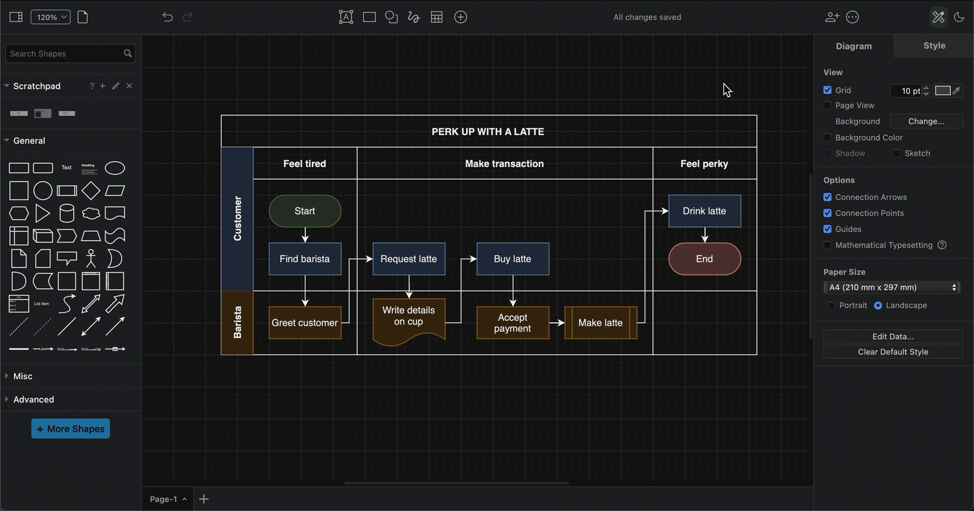Expand the Misc shapes section

tap(23, 376)
